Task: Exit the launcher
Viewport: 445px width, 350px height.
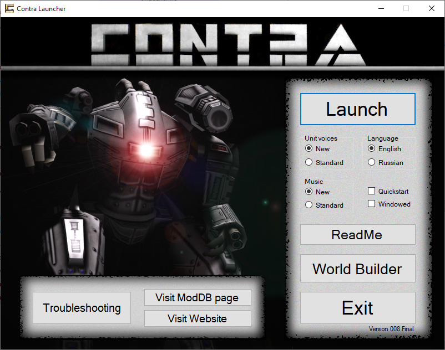Action: point(357,308)
